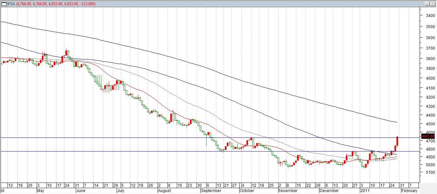This screenshot has height=194, width=437.
Task: Select the February month label
Action: [410, 191]
